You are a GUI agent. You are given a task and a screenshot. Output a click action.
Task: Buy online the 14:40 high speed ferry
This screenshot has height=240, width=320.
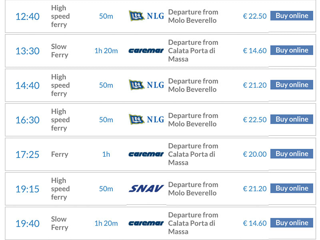[292, 85]
